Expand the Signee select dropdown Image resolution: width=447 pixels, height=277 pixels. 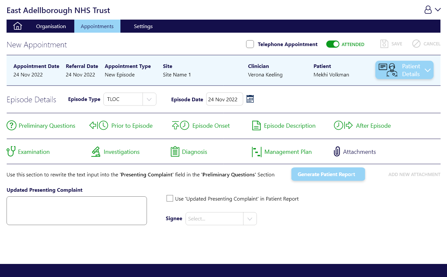coord(250,219)
